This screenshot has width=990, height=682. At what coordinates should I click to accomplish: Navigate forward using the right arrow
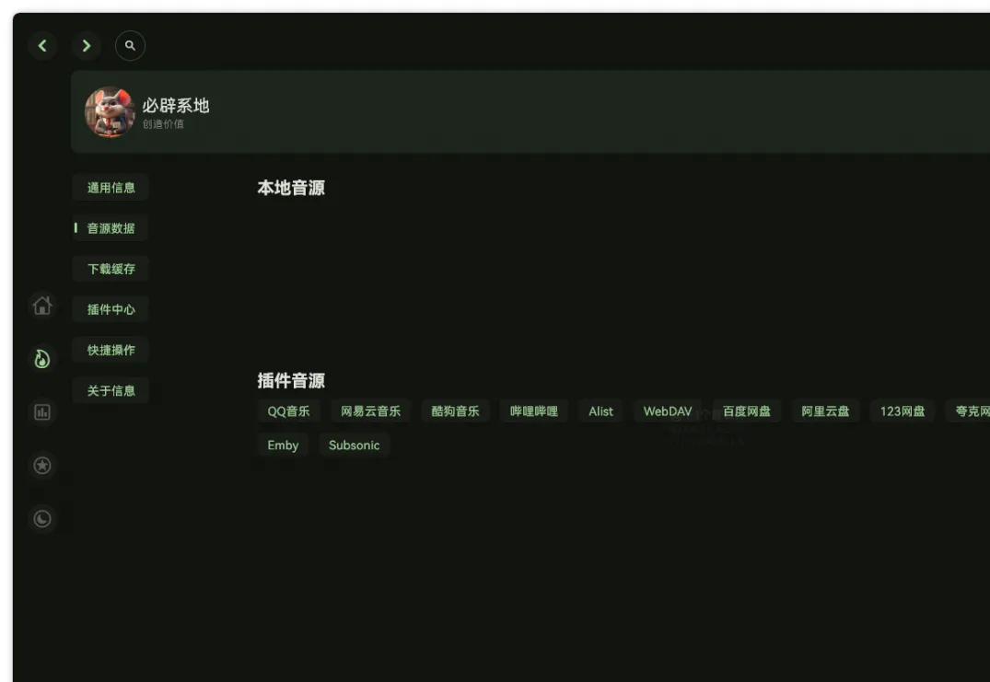(x=87, y=45)
